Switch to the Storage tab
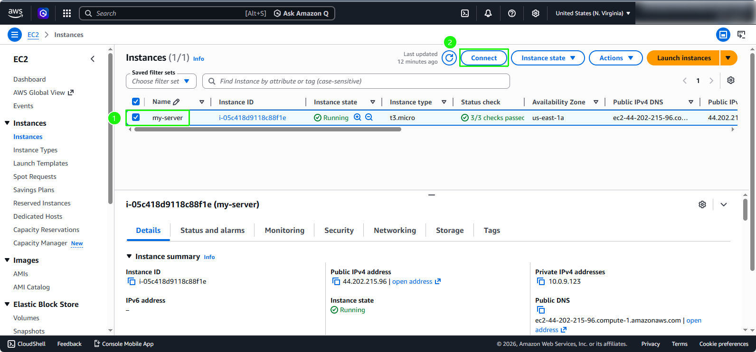The image size is (756, 352). [450, 230]
